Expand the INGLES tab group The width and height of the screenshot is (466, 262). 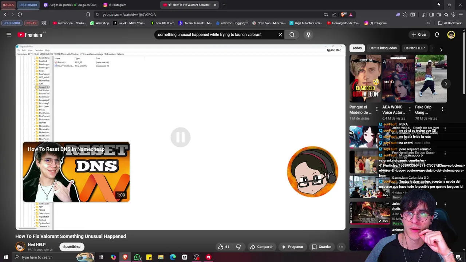pos(8,5)
